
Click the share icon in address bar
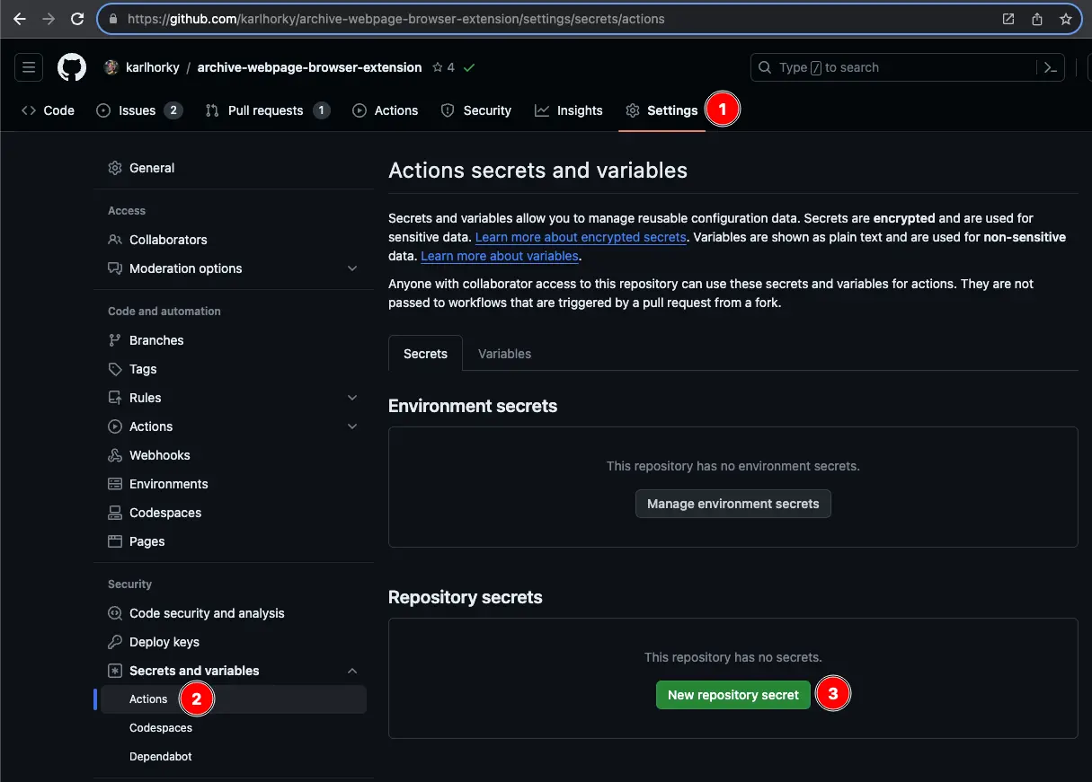coord(1037,19)
